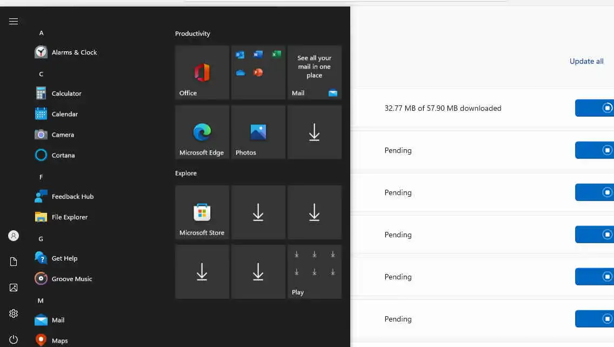Open Documents from the Start sidebar
The image size is (614, 347).
14,262
